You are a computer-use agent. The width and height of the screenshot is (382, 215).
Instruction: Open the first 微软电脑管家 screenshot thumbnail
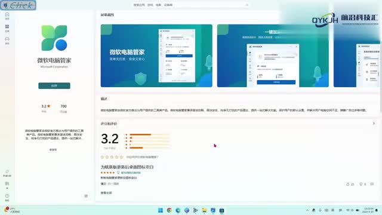(x=156, y=56)
